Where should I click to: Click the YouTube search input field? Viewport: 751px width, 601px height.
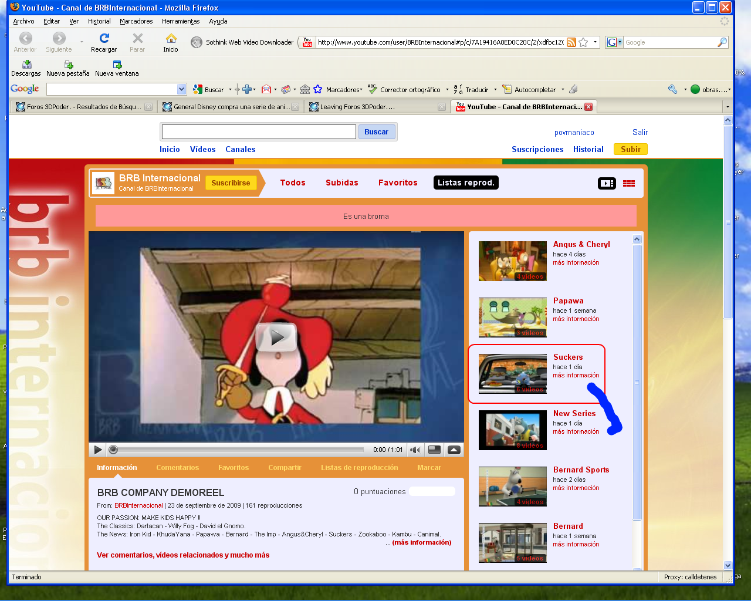click(259, 132)
